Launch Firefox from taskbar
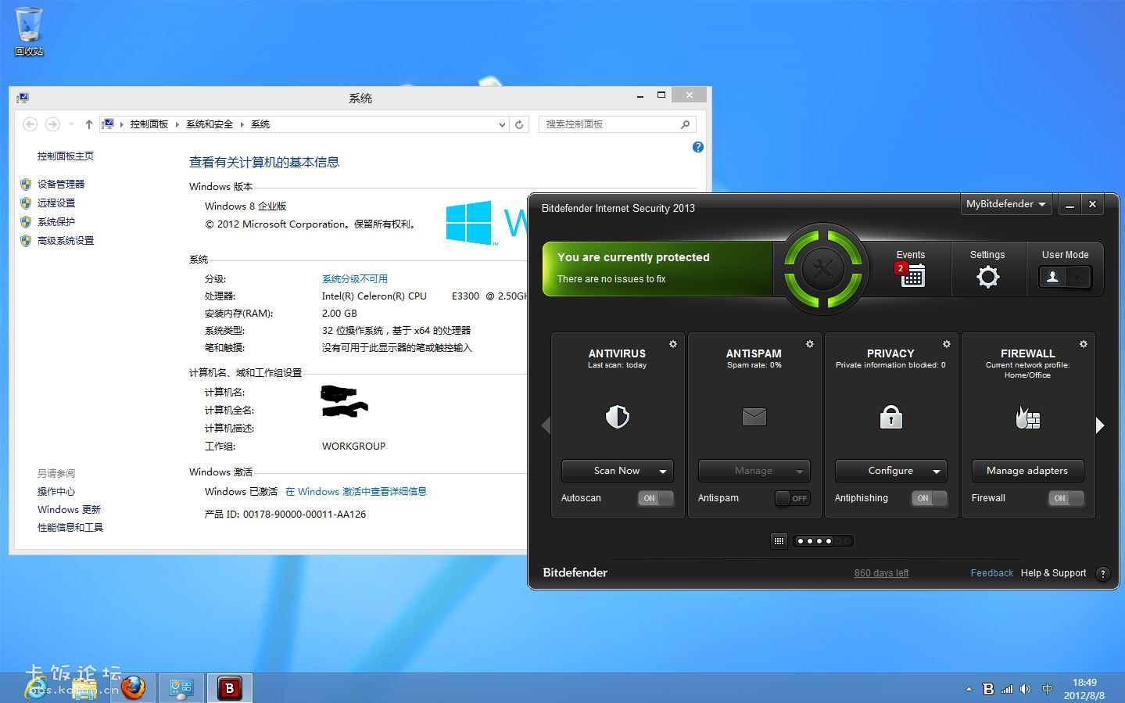 [x=133, y=687]
